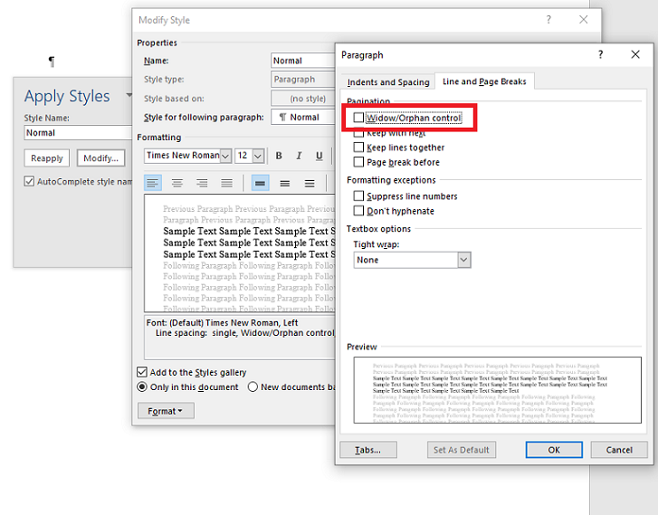Open Apply Styles pane options arrow
Image resolution: width=658 pixels, height=515 pixels.
129,95
